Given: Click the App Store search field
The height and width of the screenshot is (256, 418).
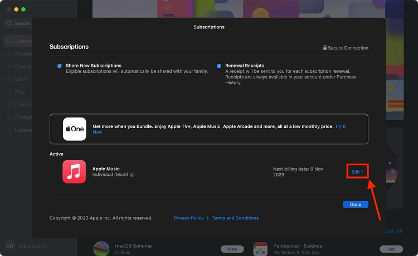Looking at the screenshot, I should click(x=18, y=23).
